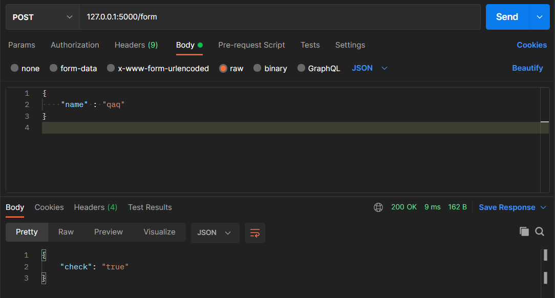Open the Cookies link
This screenshot has width=555, height=298.
(x=531, y=45)
